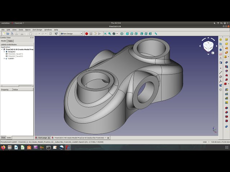The height and width of the screenshot is (172, 230).
Task: Click the Create sketch icon
Action: pyautogui.click(x=221, y=54)
